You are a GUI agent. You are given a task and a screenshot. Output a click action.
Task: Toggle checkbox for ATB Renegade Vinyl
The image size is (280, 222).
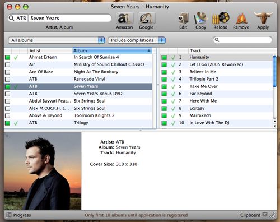[x=8, y=79]
